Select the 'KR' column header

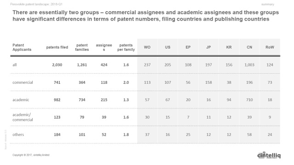(x=229, y=47)
